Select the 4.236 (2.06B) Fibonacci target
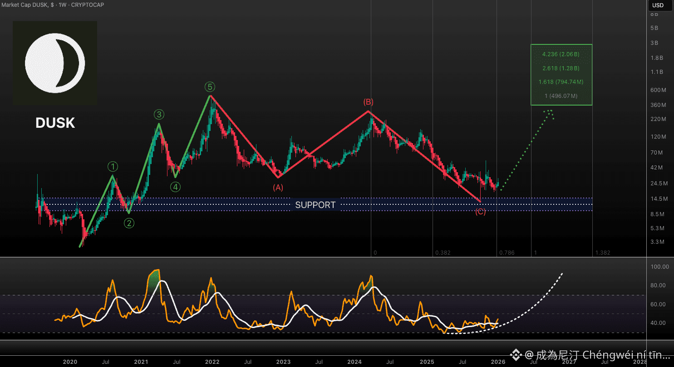Image resolution: width=674 pixels, height=367 pixels. coord(561,54)
